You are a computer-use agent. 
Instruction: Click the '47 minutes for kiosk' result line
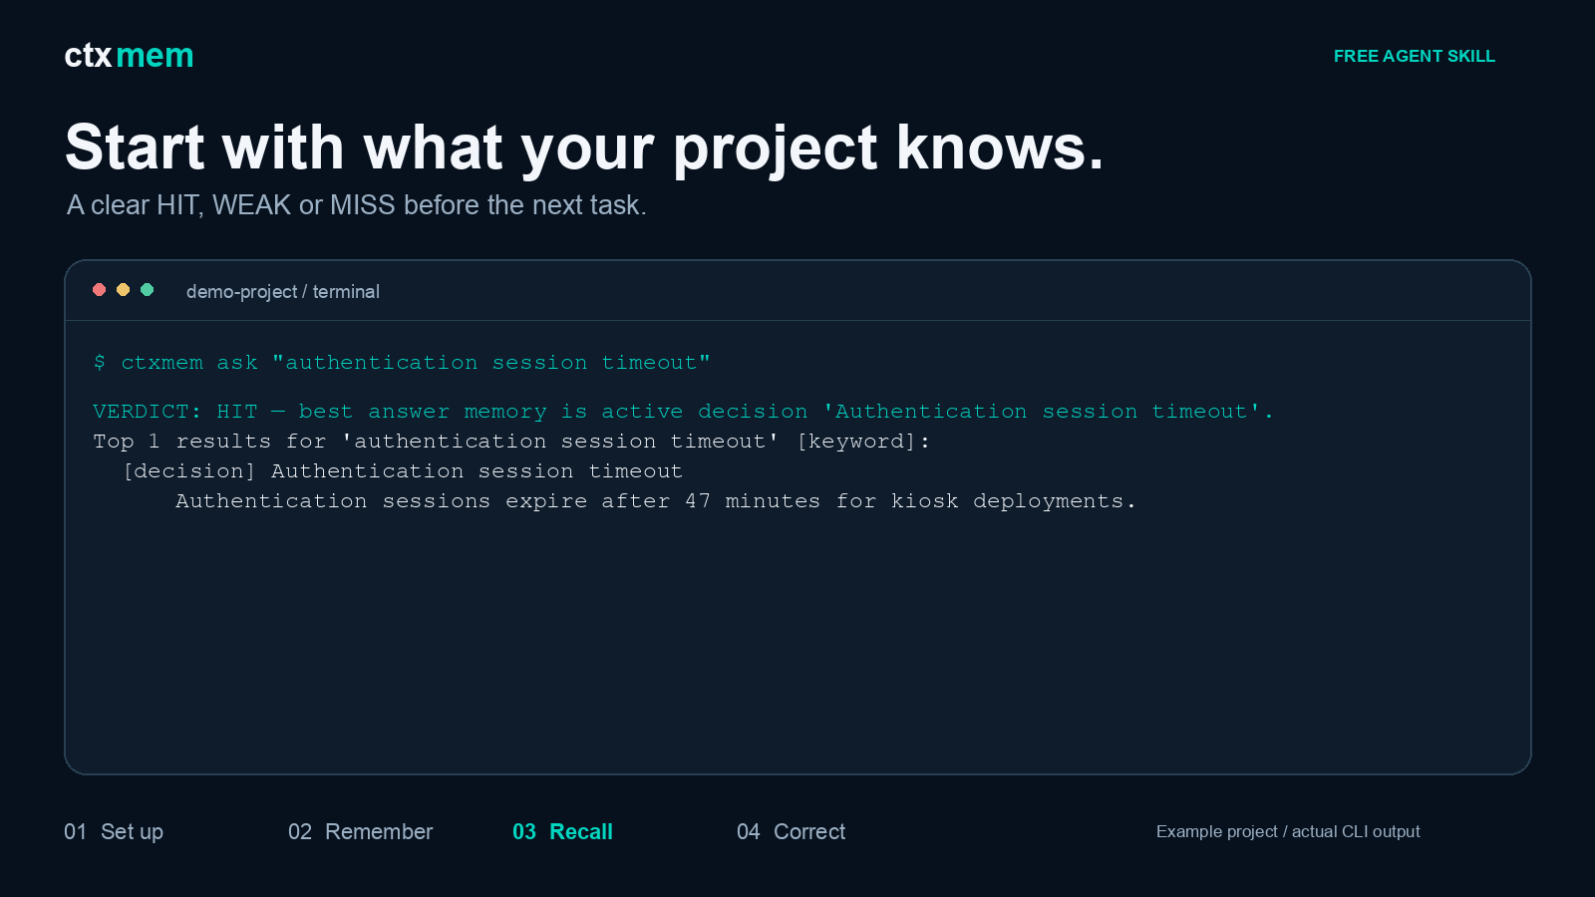[x=656, y=500]
